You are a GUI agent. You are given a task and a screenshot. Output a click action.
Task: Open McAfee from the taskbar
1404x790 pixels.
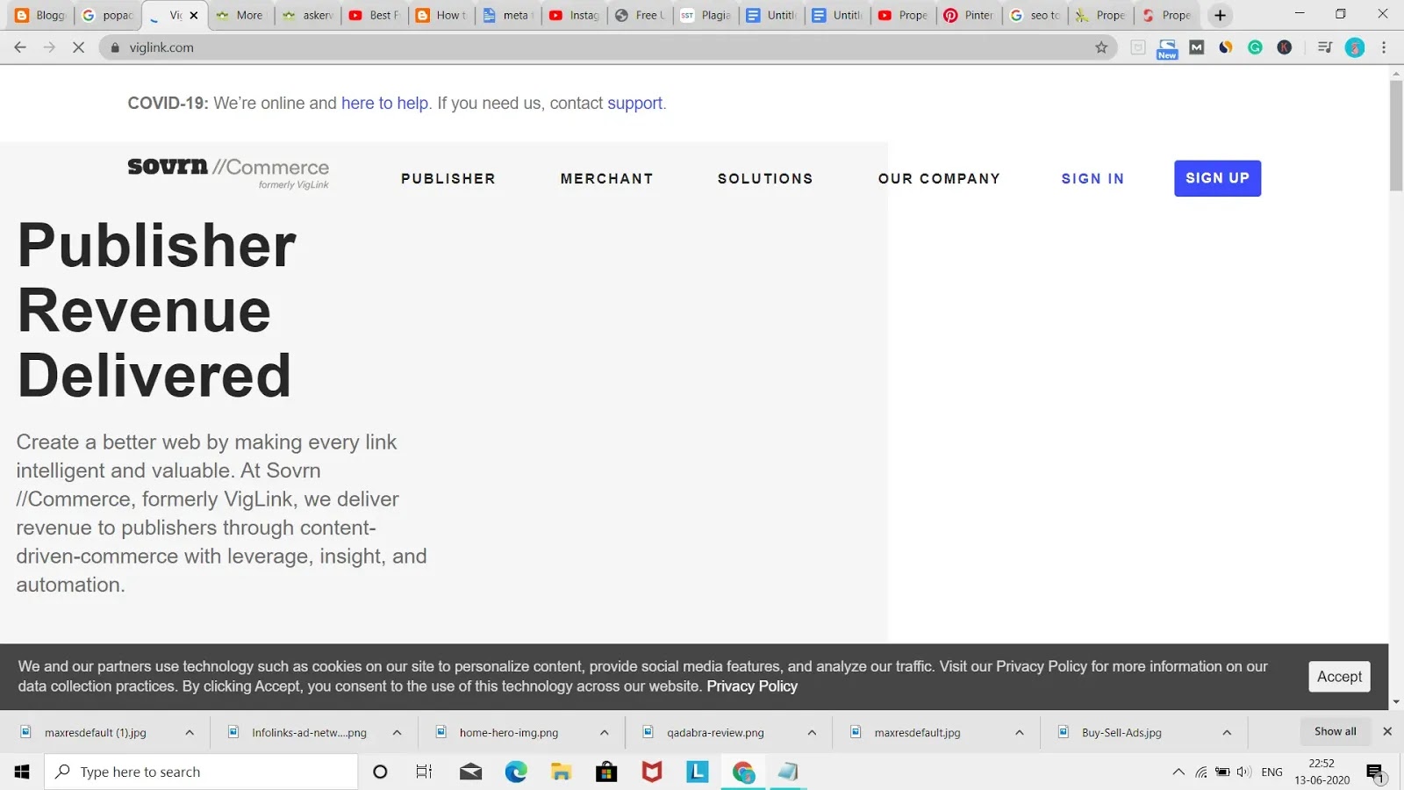click(652, 772)
